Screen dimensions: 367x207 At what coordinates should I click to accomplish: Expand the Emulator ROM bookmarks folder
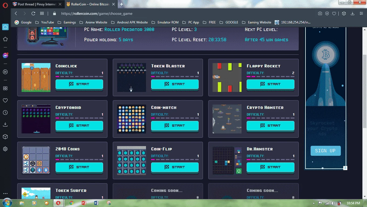165,22
